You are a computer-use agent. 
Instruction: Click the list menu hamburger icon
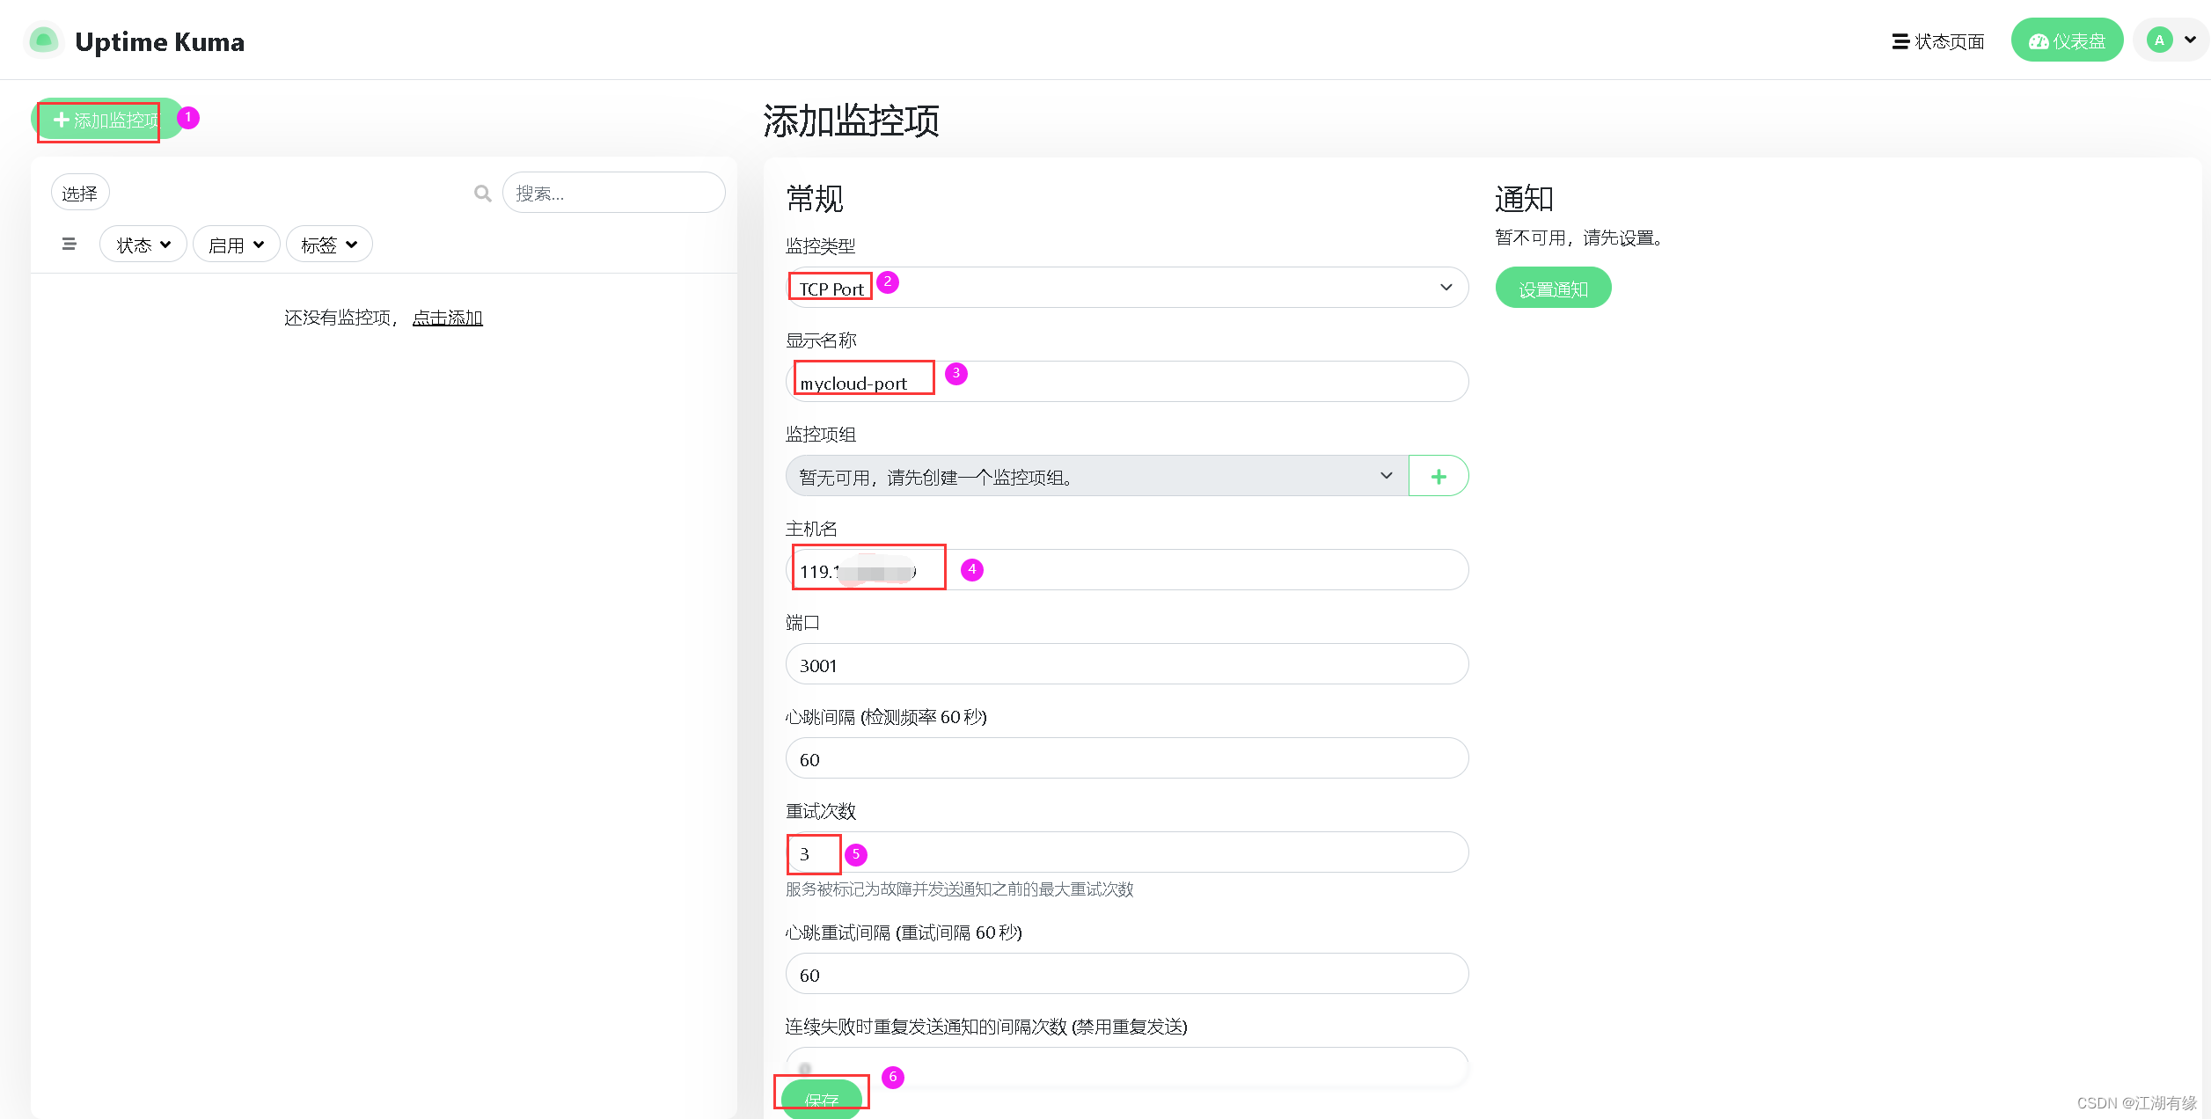click(x=69, y=245)
